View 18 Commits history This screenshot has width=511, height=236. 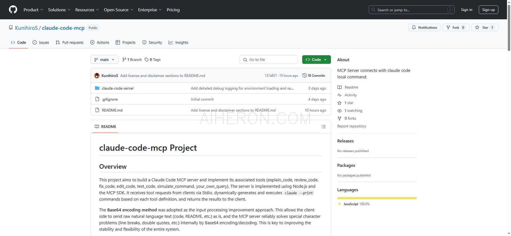(x=313, y=76)
